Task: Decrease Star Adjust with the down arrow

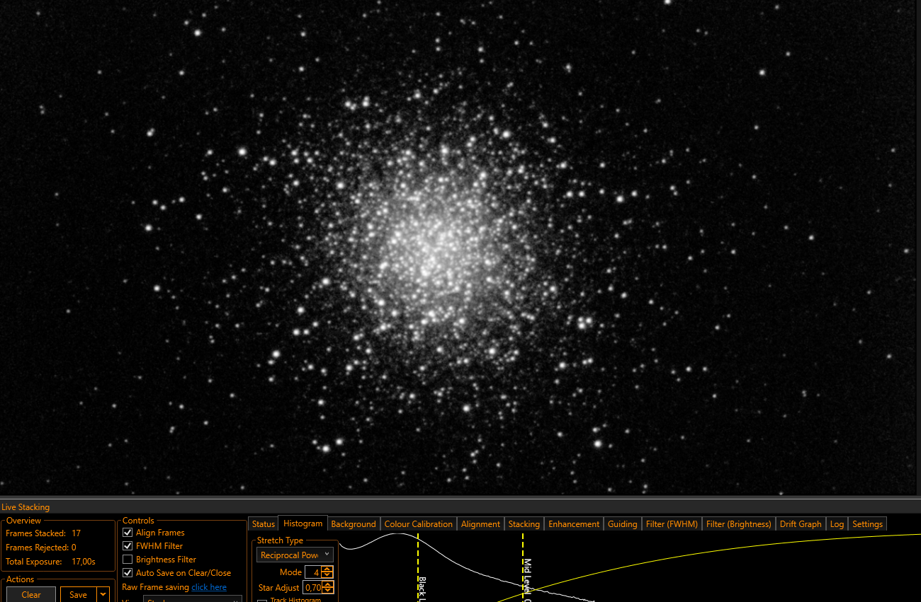Action: tap(327, 590)
